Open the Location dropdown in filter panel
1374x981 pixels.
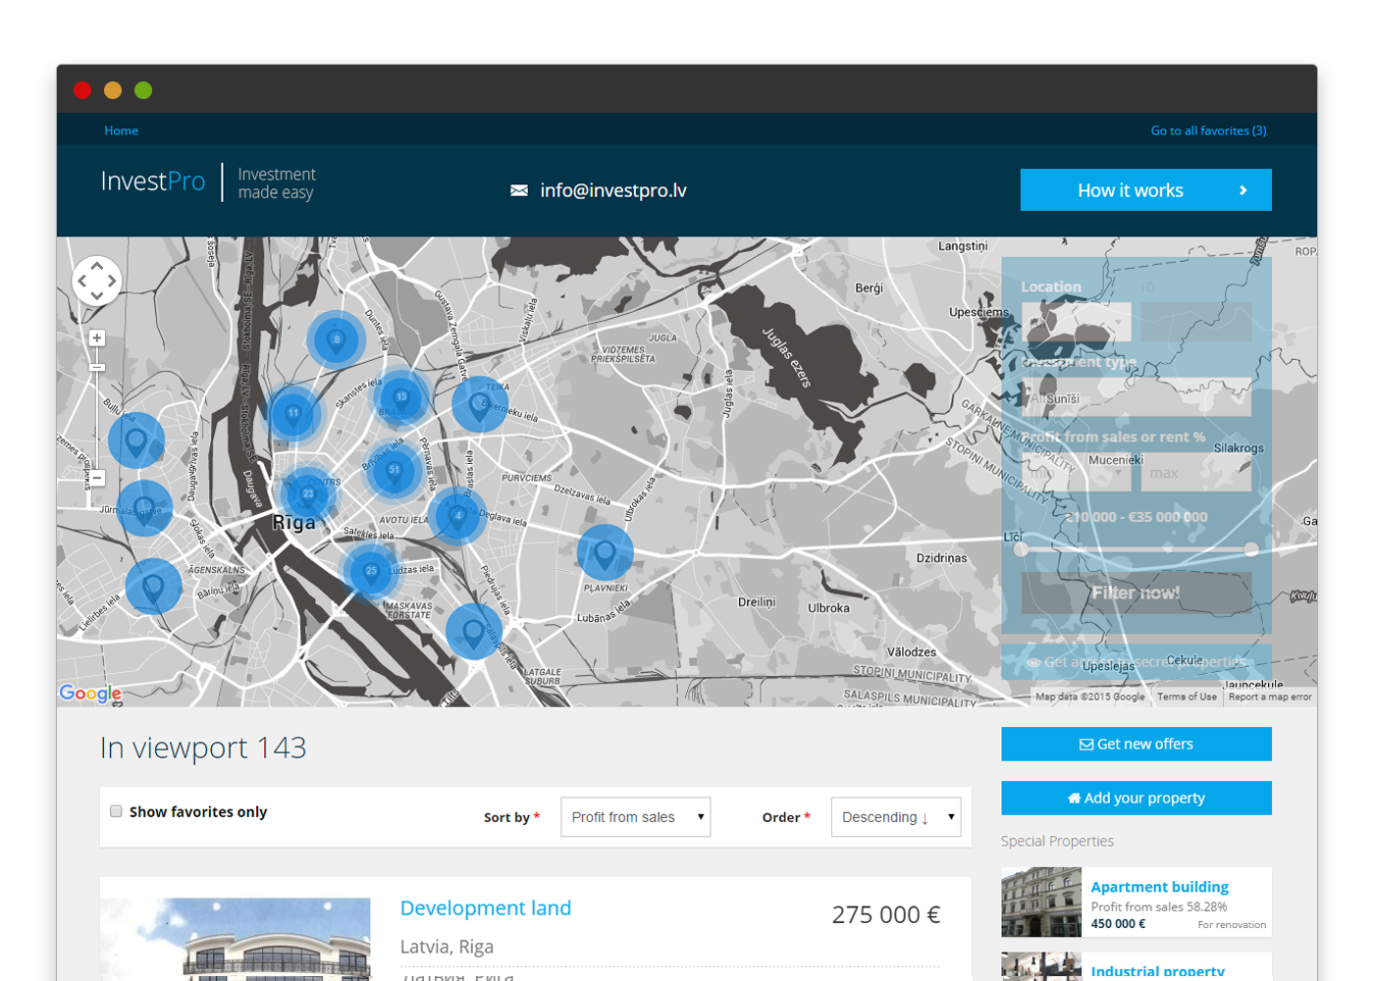point(1076,322)
